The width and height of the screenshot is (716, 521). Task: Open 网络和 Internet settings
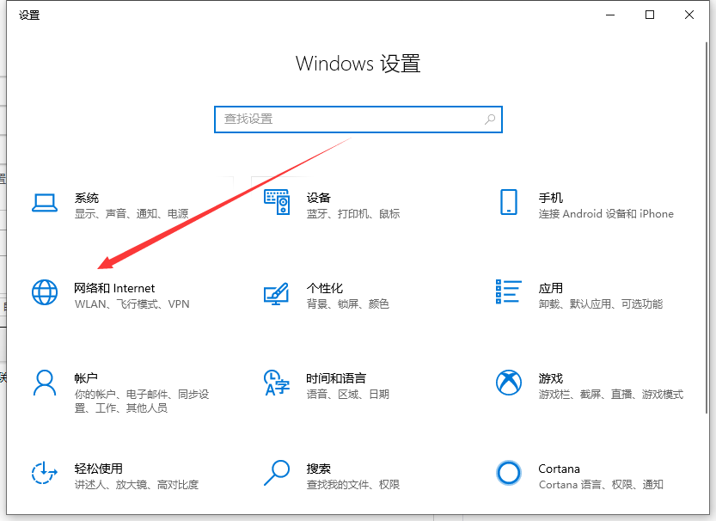click(x=114, y=289)
